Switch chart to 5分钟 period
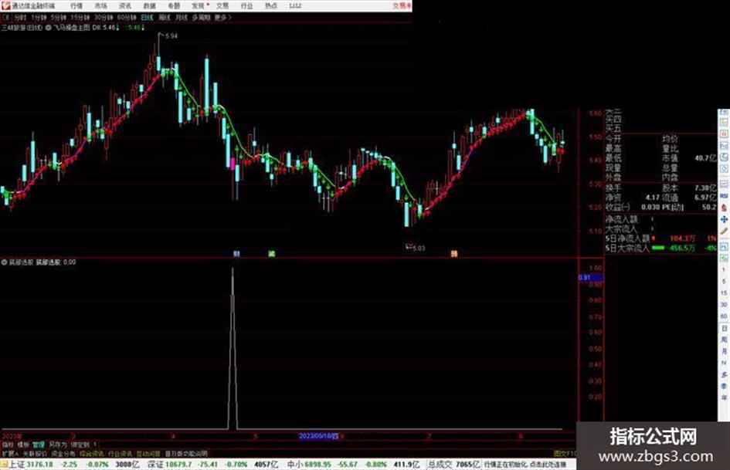 pos(59,17)
